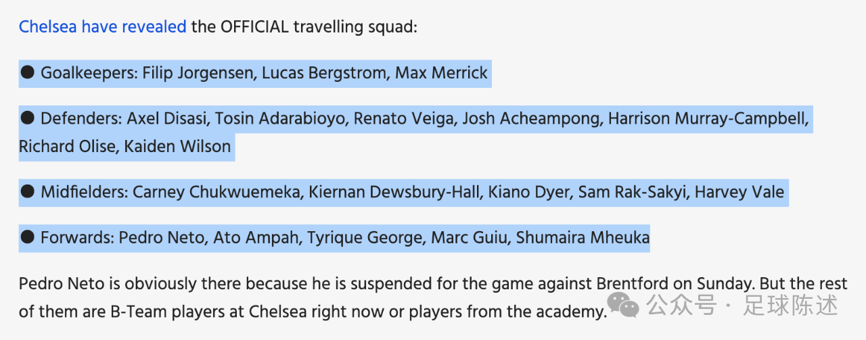Image resolution: width=866 pixels, height=340 pixels.
Task: Click the bullet before Midfielders
Action: coord(28,191)
